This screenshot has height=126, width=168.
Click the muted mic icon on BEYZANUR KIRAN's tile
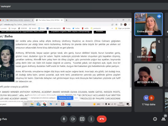click(x=159, y=67)
